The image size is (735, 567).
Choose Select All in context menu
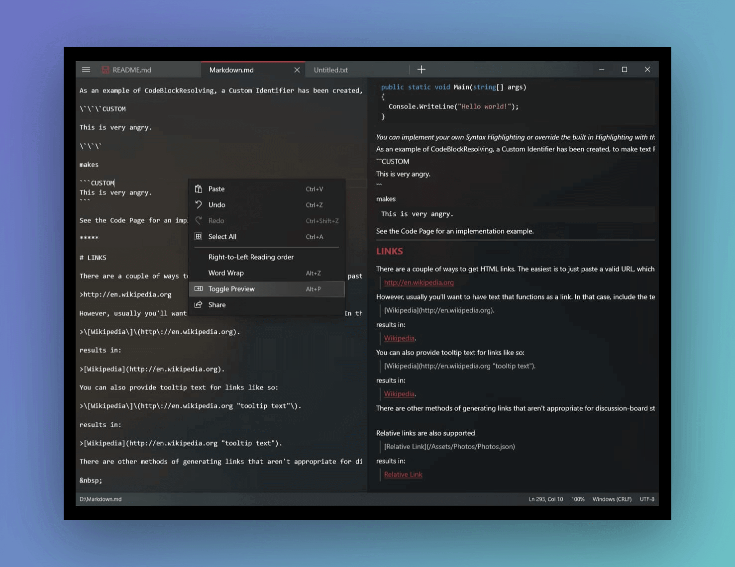pyautogui.click(x=267, y=237)
